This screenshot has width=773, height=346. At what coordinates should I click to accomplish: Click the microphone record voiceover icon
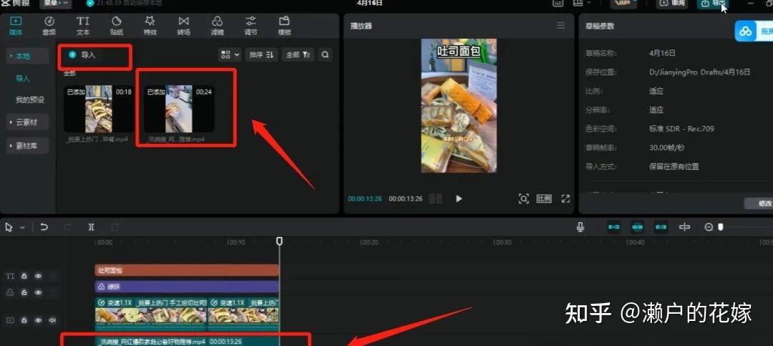coord(580,227)
